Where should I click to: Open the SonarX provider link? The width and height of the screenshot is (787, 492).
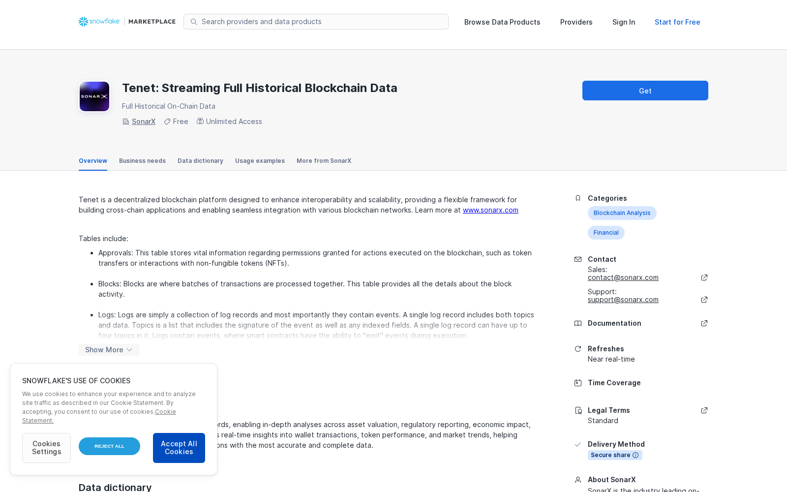144,122
